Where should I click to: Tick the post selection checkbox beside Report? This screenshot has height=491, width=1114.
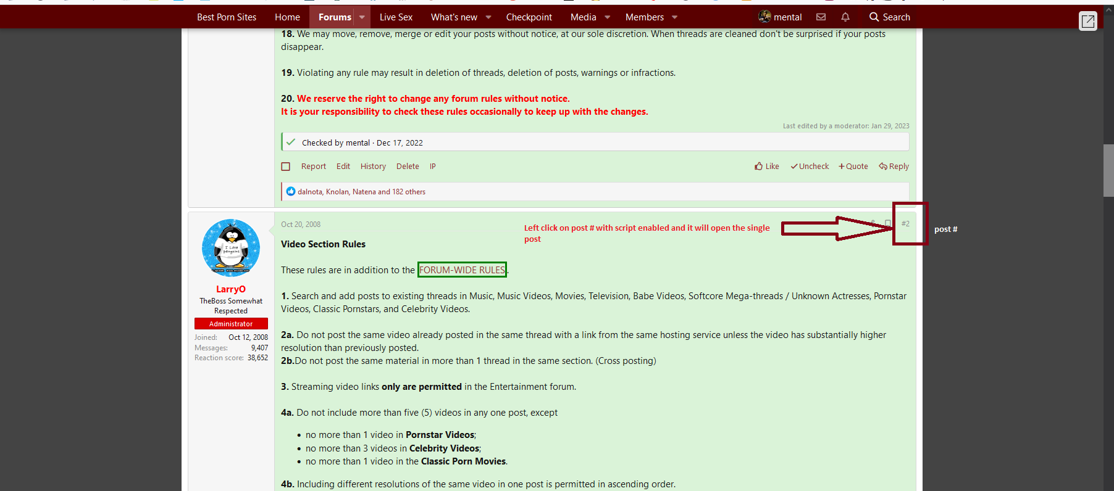click(x=286, y=167)
